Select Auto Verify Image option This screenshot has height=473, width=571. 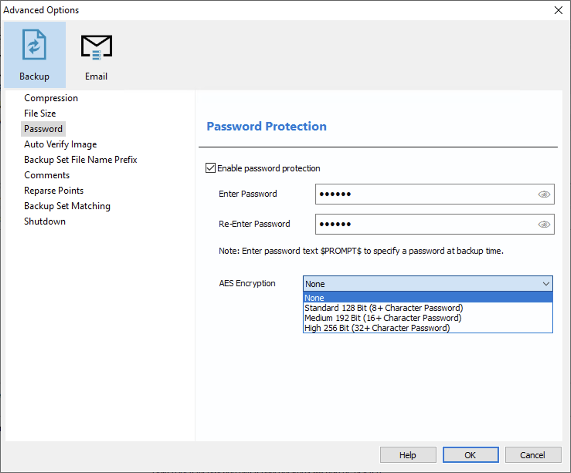[60, 144]
